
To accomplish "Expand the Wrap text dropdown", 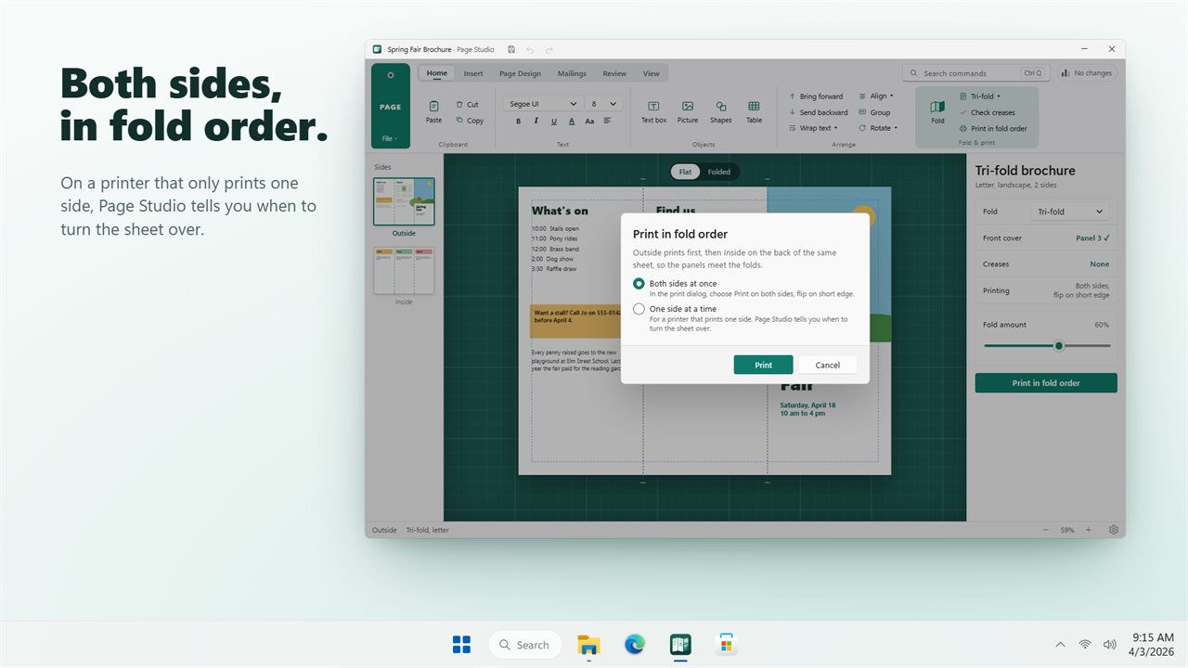I will pyautogui.click(x=813, y=128).
